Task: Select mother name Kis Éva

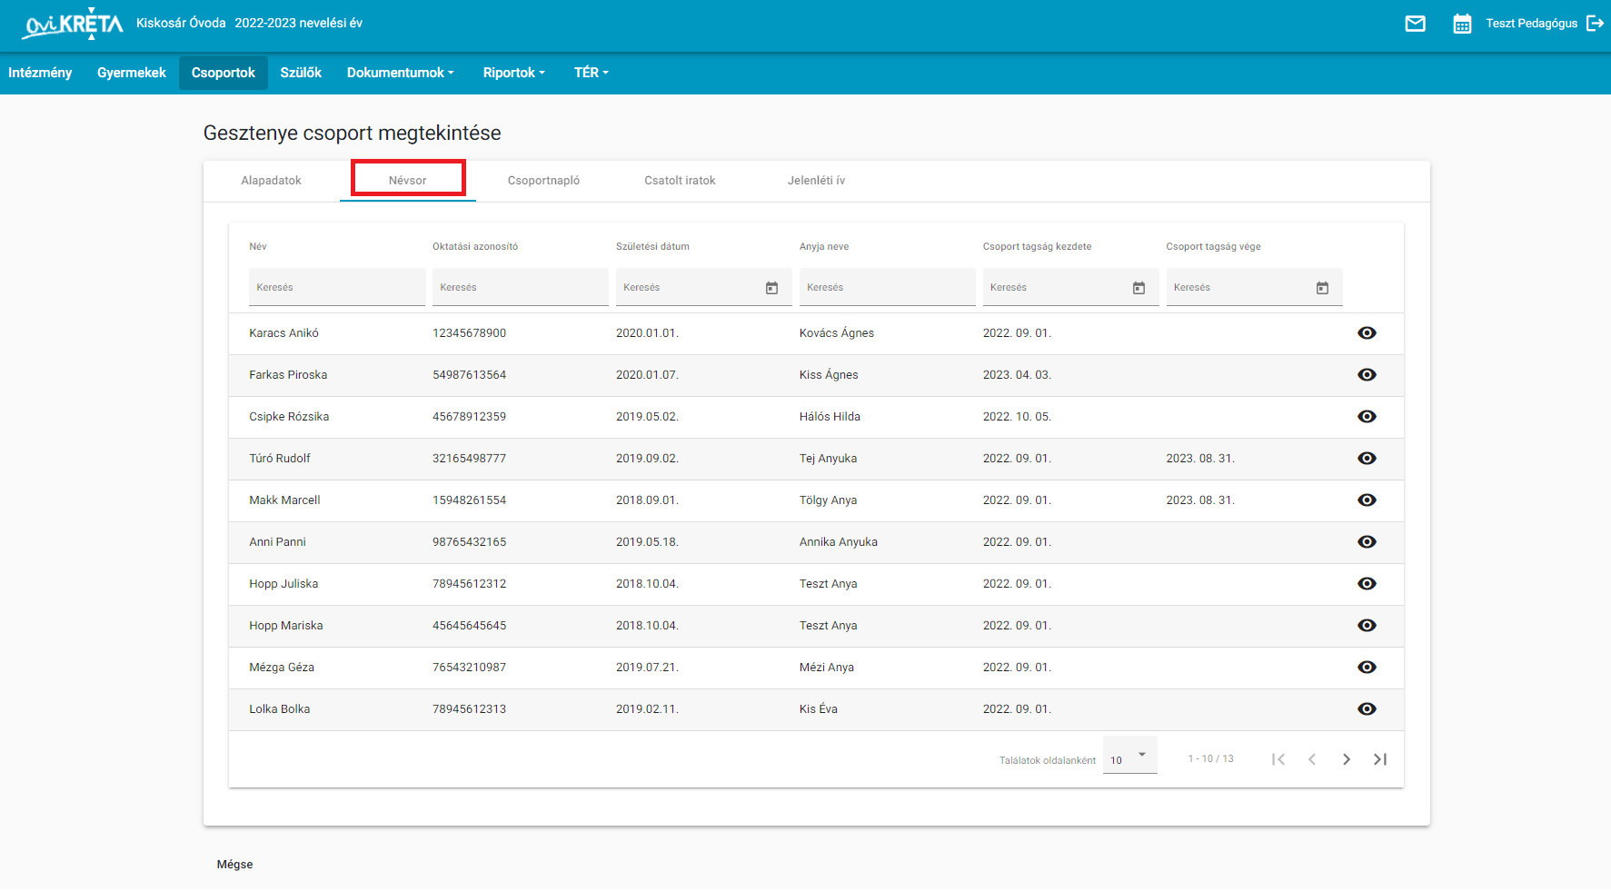Action: tap(818, 709)
